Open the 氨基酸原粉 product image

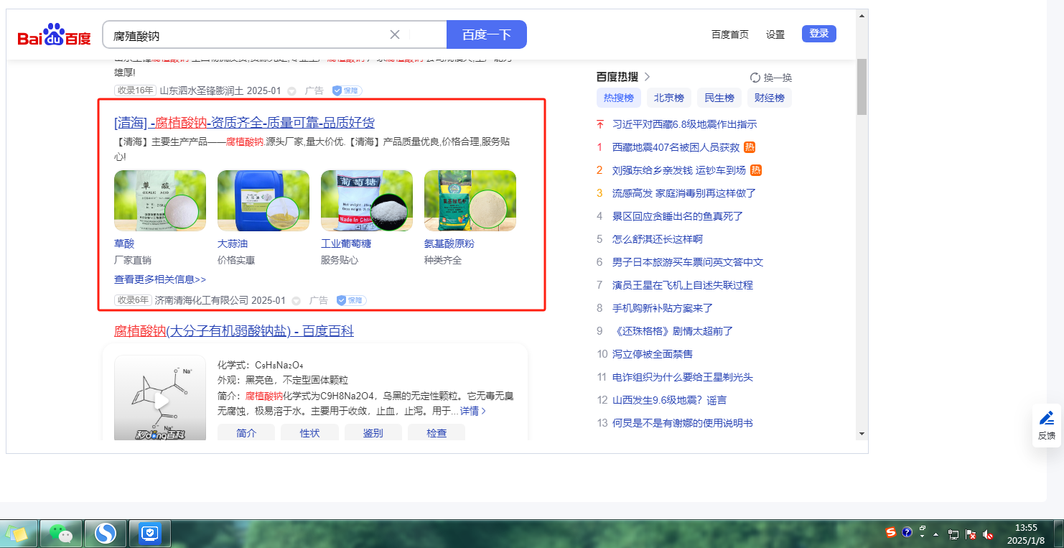coord(470,200)
